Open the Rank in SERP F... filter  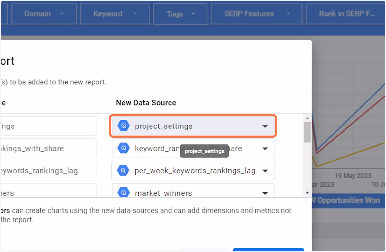tap(346, 14)
